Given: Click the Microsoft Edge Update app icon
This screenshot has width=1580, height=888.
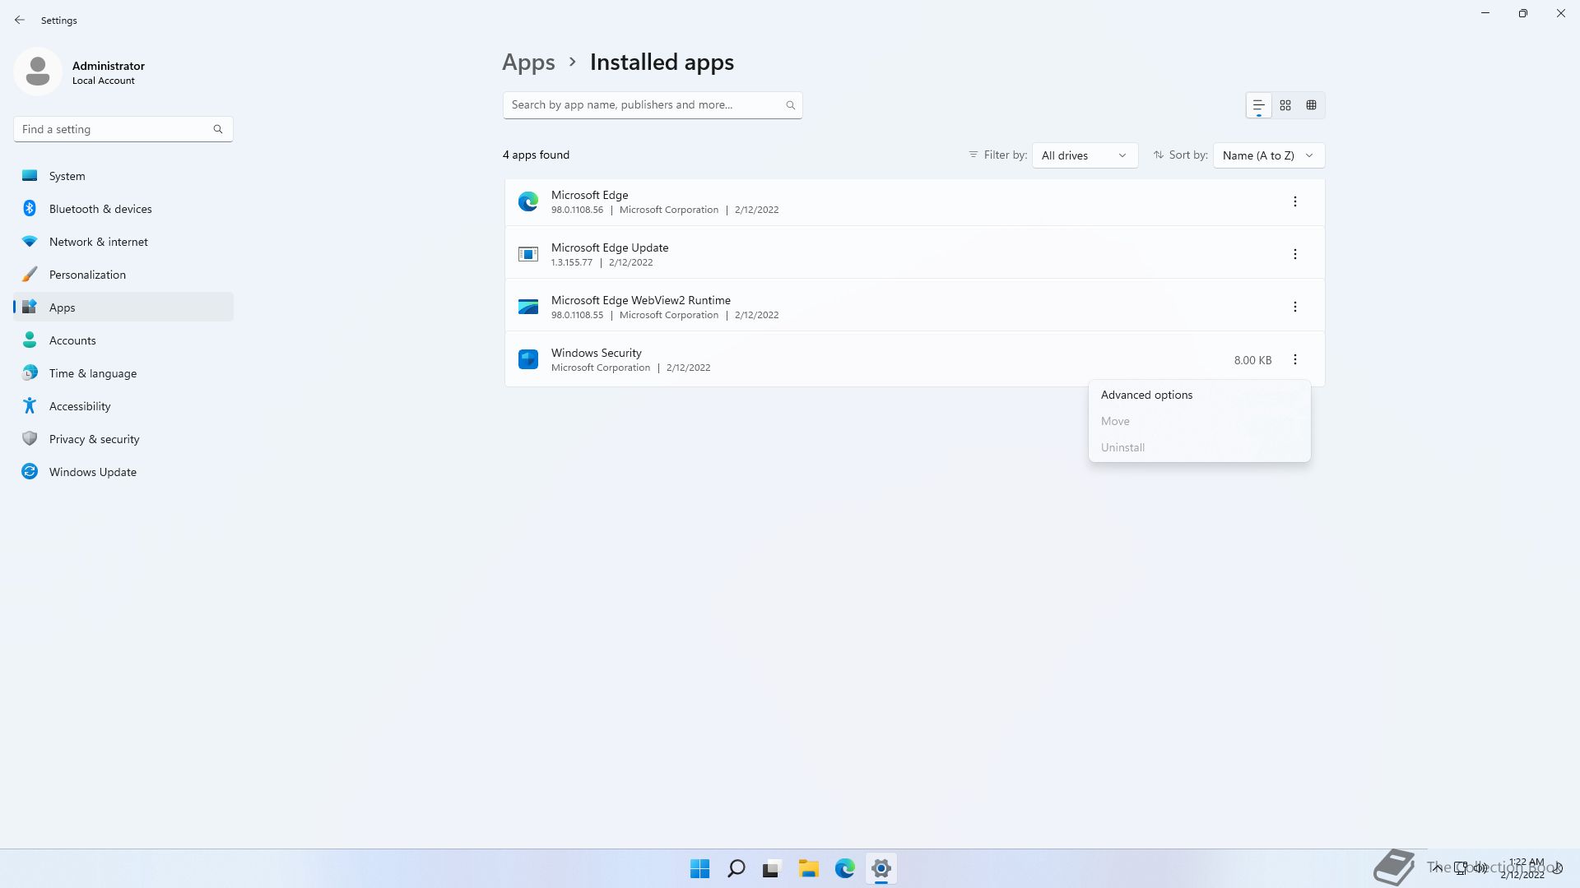Looking at the screenshot, I should point(528,254).
